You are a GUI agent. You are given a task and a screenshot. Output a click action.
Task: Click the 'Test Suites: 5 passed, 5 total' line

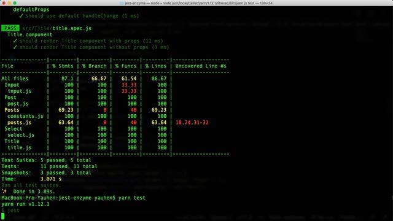[47, 160]
